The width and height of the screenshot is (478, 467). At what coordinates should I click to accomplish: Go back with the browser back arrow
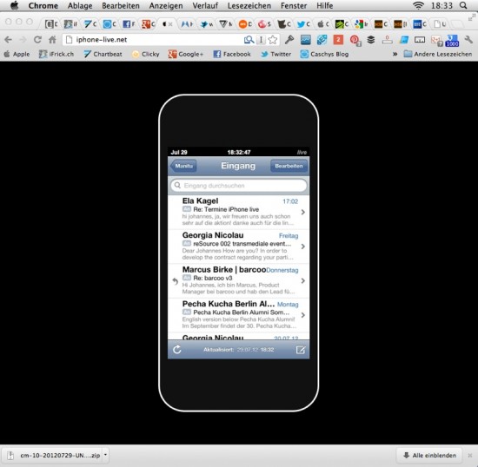8,40
